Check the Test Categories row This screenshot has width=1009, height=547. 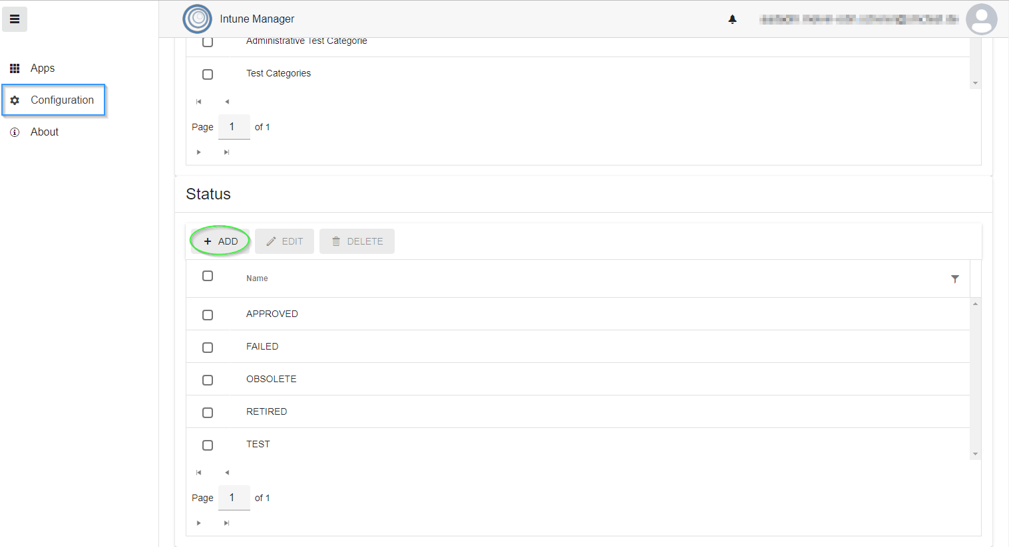pos(208,74)
